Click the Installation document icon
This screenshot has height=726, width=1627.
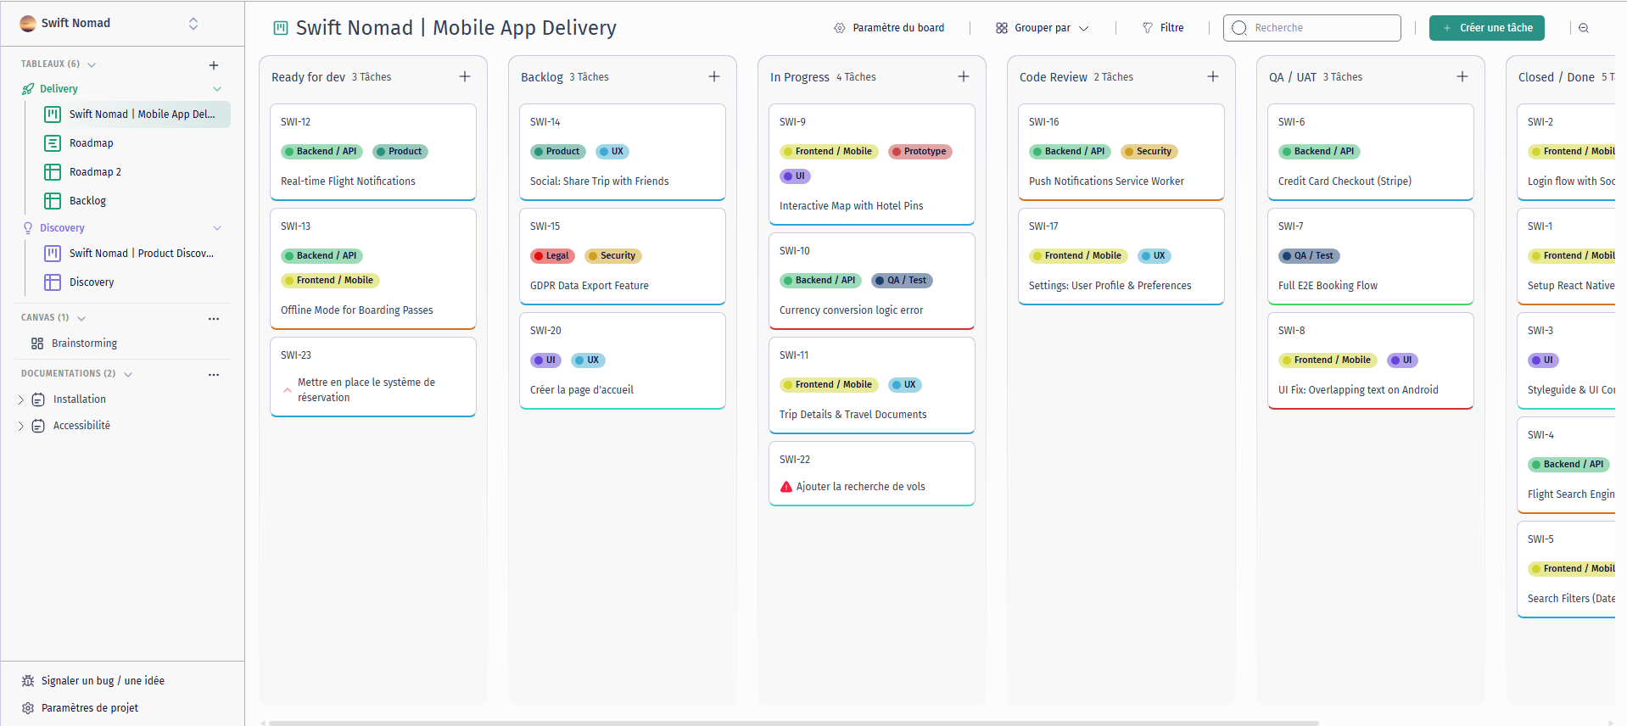point(38,399)
